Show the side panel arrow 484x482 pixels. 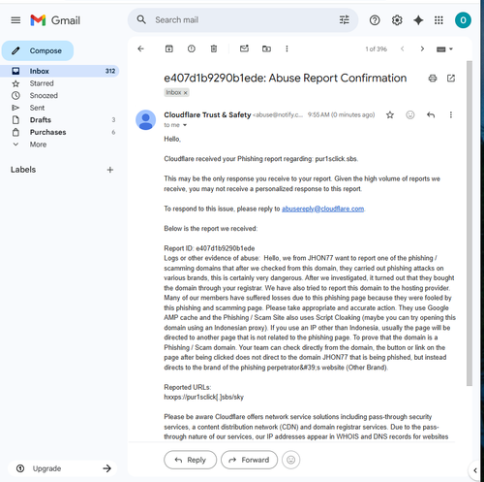pos(475,470)
